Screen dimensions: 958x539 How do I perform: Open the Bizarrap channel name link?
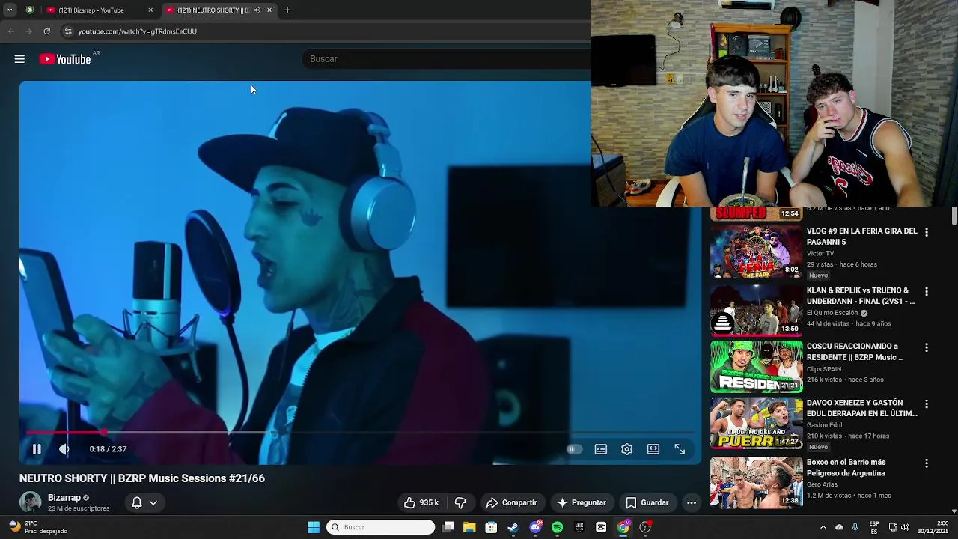point(64,498)
